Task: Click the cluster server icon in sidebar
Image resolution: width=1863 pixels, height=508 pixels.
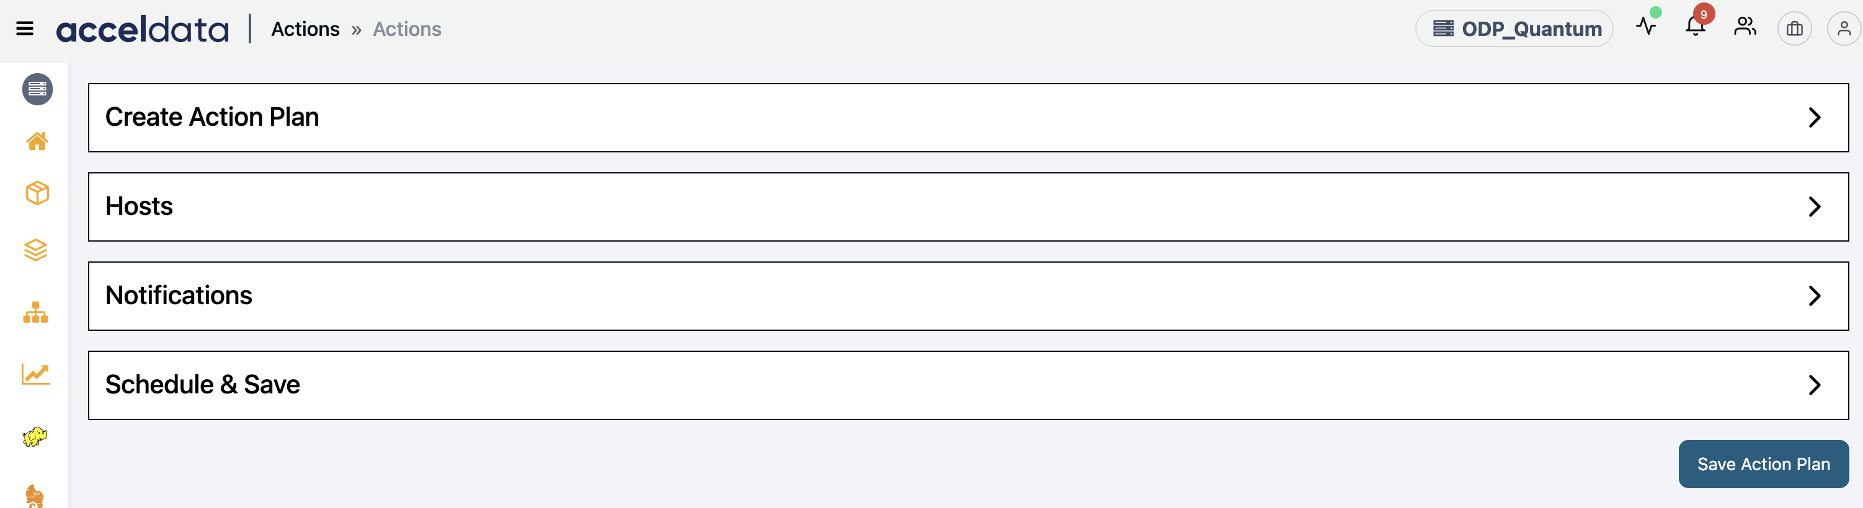Action: click(x=37, y=89)
